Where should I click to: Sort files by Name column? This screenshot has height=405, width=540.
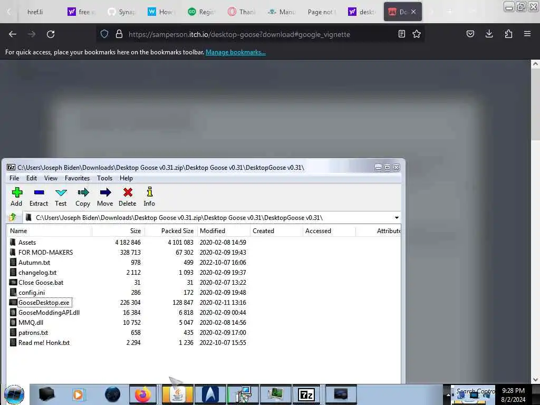point(49,231)
